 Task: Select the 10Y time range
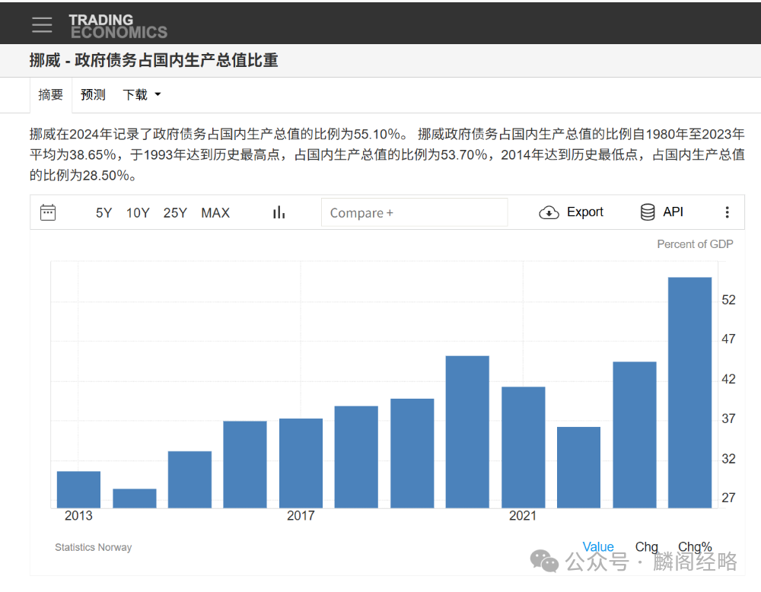click(x=138, y=213)
